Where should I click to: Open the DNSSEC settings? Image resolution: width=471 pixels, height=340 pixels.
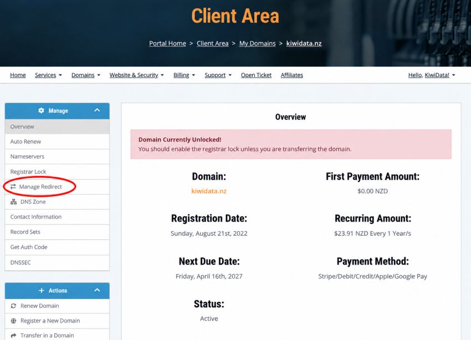pos(57,263)
